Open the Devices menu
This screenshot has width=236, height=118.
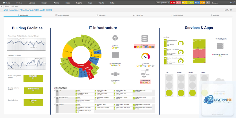pyautogui.click(x=19, y=3)
